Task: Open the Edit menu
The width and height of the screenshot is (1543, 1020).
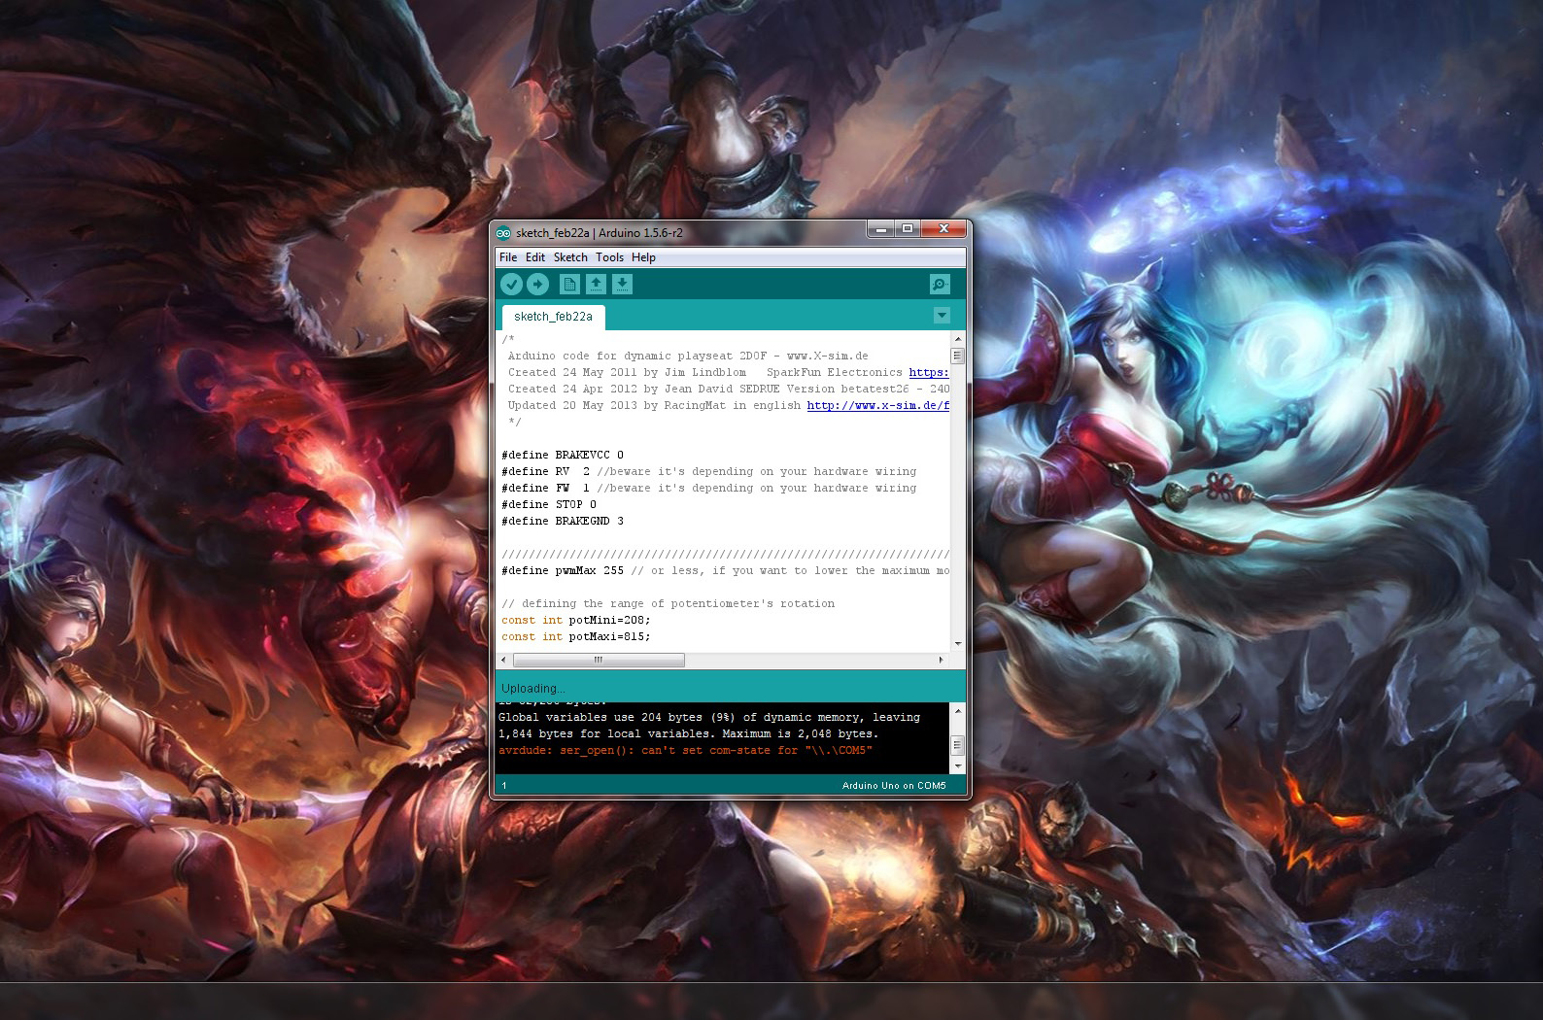Action: [535, 257]
